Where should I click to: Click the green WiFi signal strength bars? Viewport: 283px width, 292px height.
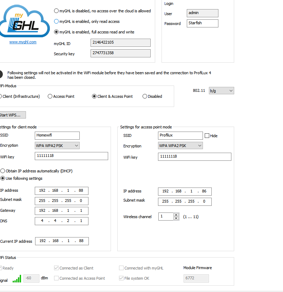tap(17, 279)
